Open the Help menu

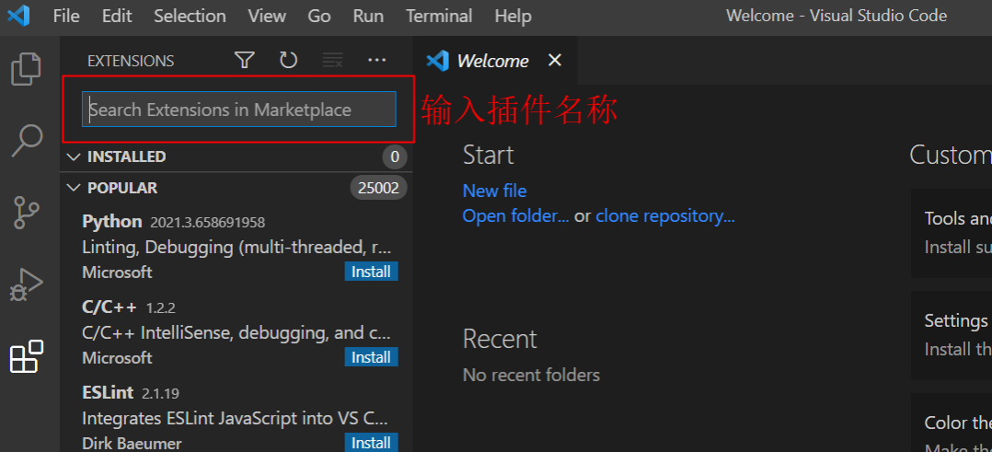[x=513, y=16]
